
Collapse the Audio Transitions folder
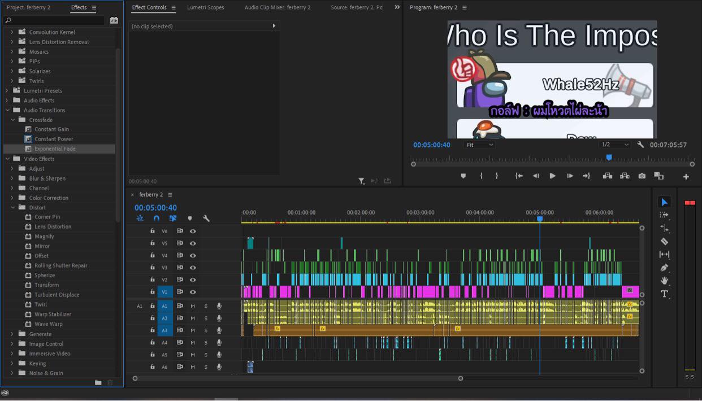7,110
